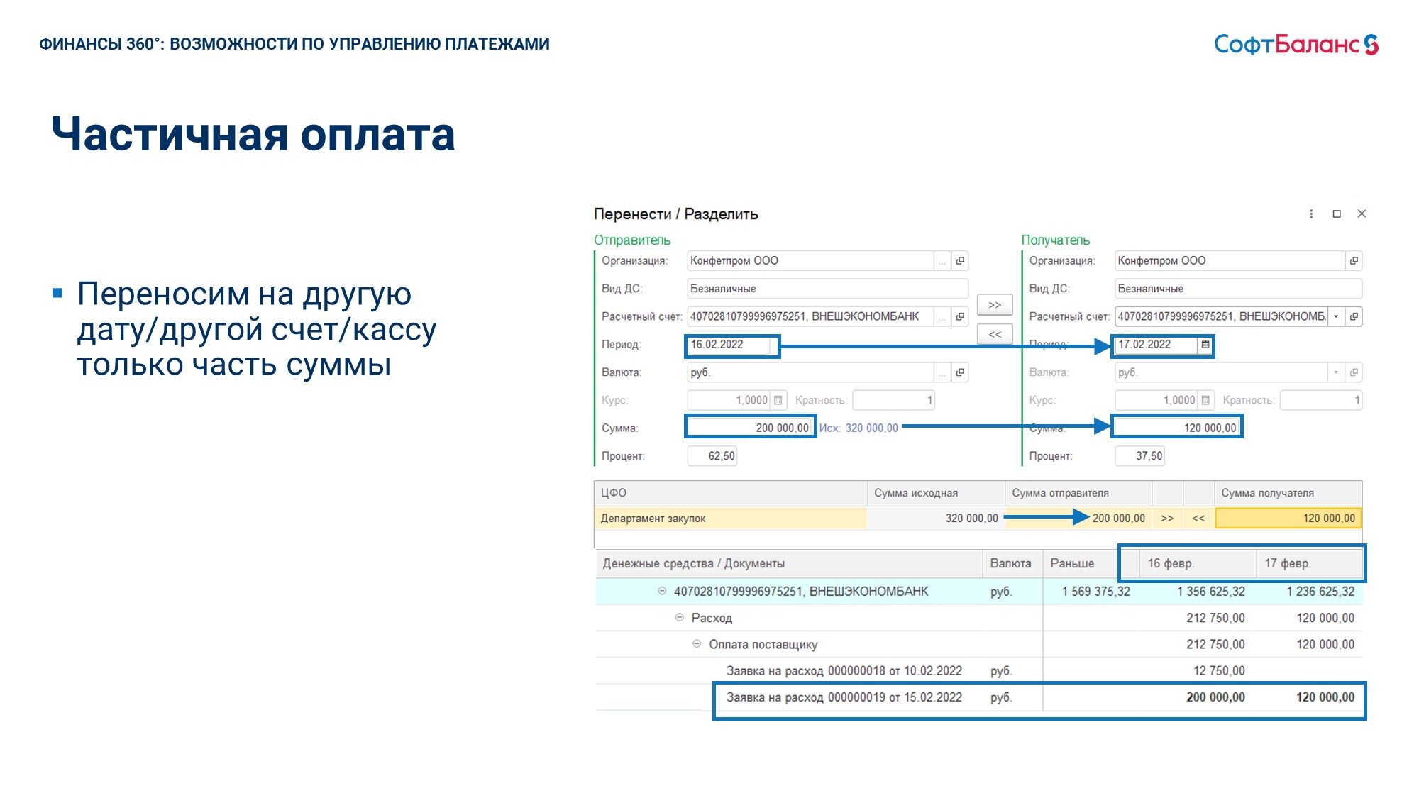The width and height of the screenshot is (1419, 798).
Task: Close the Перенести / Разделить dialog
Action: click(x=1362, y=214)
